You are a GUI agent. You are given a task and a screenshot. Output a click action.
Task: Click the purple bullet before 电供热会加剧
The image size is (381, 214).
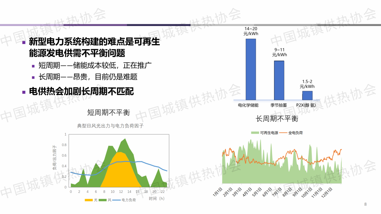coord(24,92)
